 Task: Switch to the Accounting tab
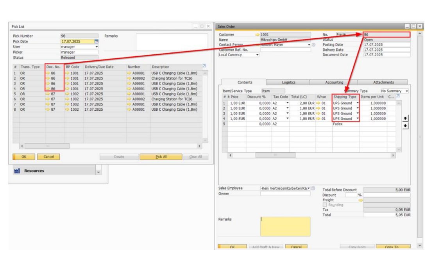click(x=334, y=83)
